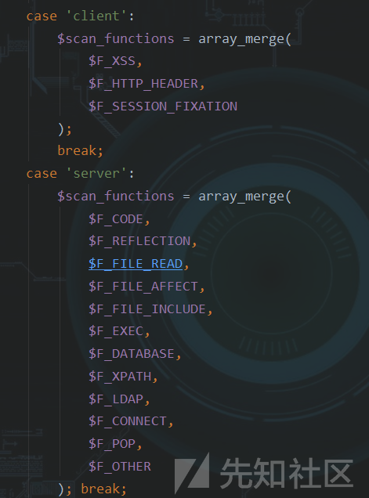The image size is (369, 498).
Task: Click the $F_EXEC variable
Action: point(116,331)
